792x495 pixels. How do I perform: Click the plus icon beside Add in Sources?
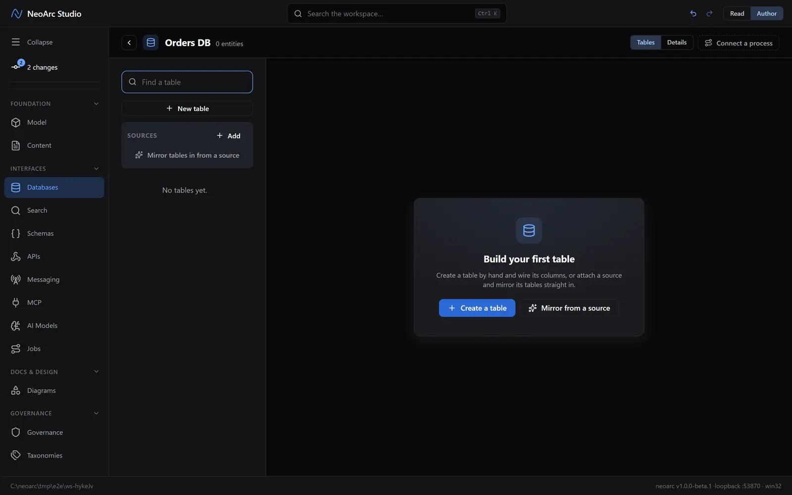(x=220, y=135)
